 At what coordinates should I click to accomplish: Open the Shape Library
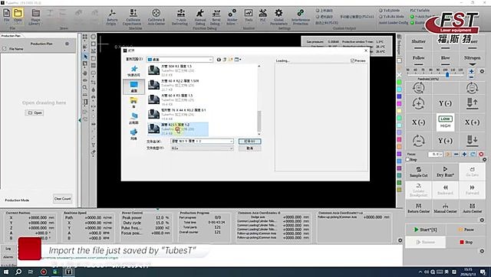(x=35, y=17)
